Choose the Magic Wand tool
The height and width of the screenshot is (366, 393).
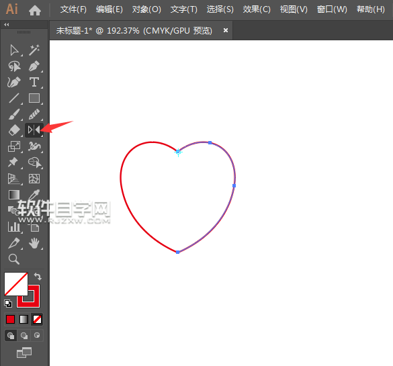pos(34,50)
